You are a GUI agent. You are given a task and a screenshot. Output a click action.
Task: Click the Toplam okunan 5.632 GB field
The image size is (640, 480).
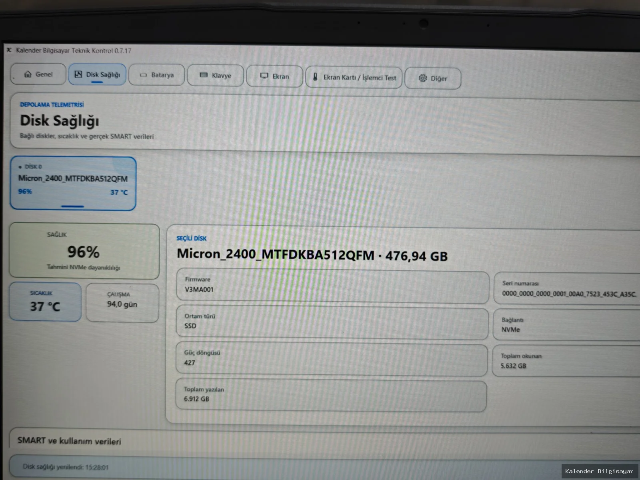coord(566,361)
